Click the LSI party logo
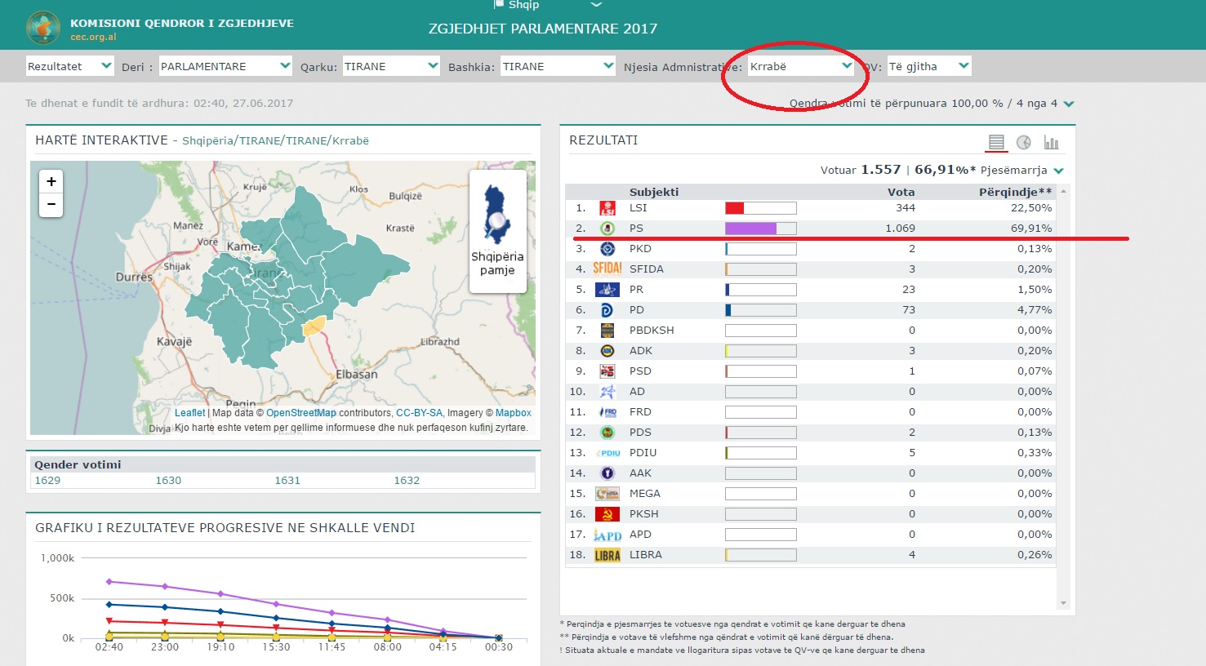This screenshot has height=666, width=1206. [607, 207]
